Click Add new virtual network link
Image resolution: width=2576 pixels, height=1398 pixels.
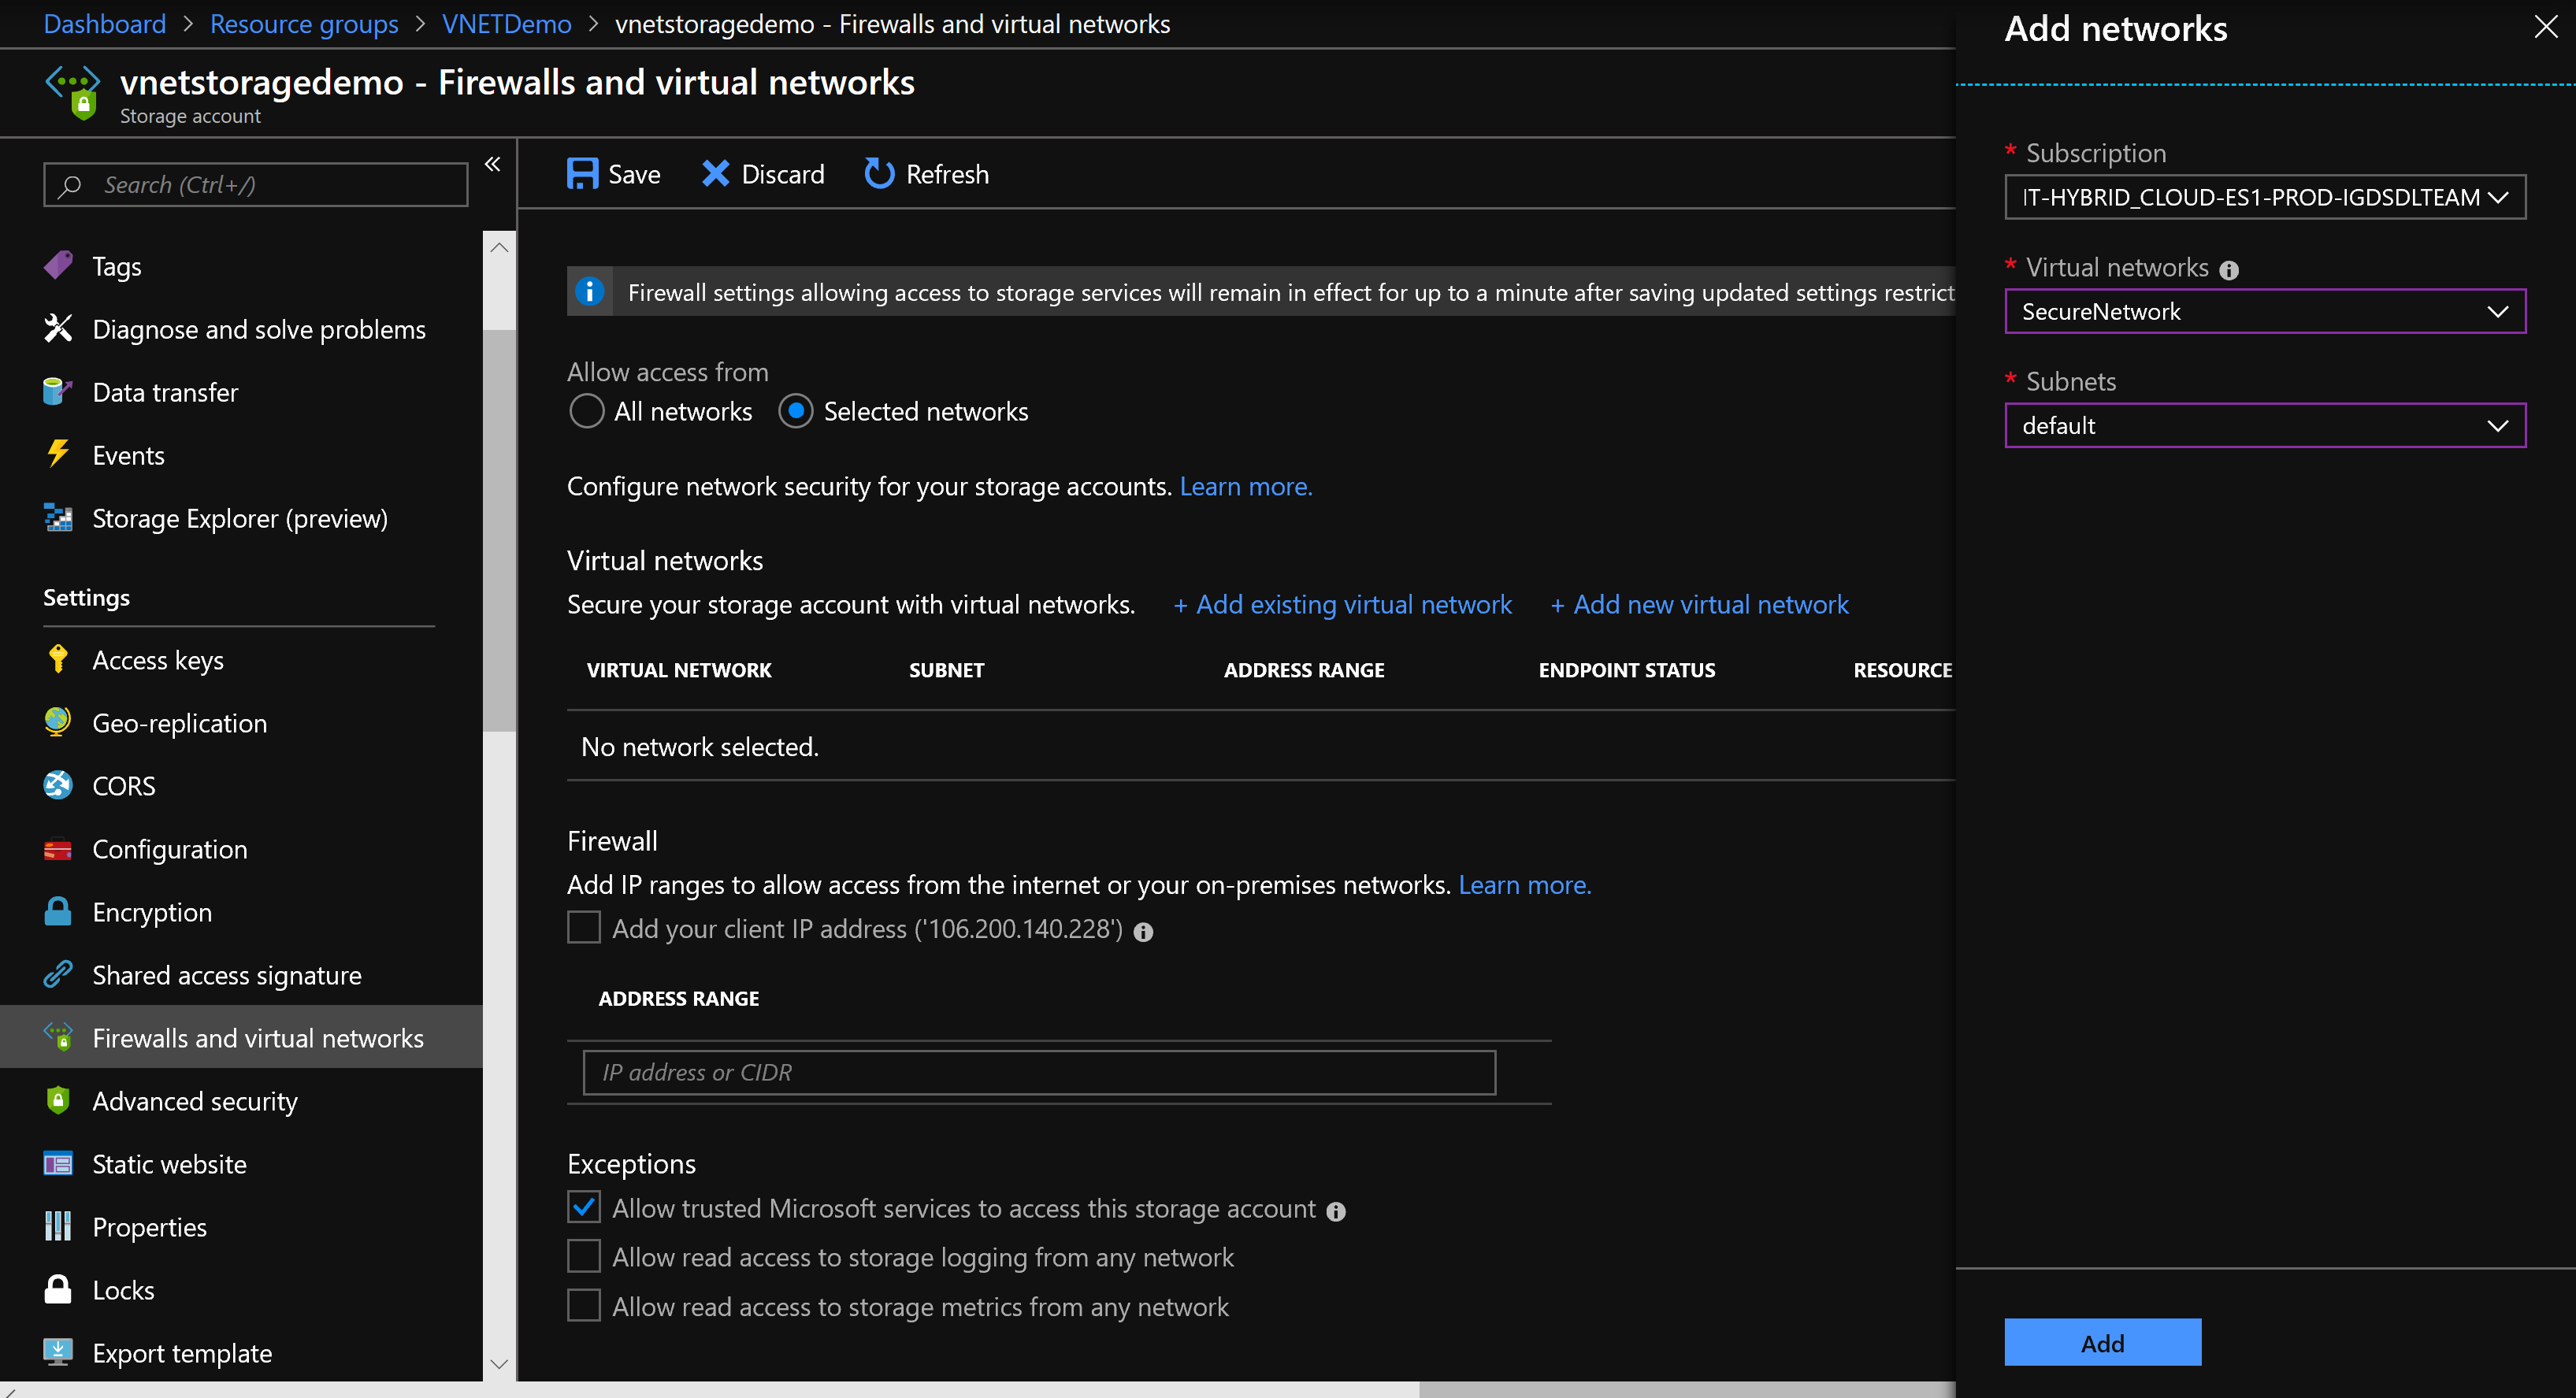pyautogui.click(x=1699, y=604)
